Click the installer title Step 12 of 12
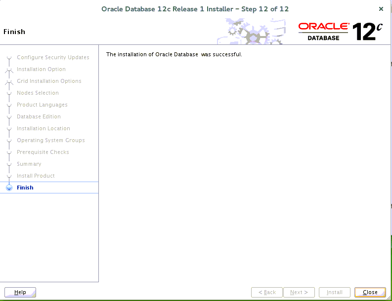Screen dimensions: 392x301 tap(195, 9)
